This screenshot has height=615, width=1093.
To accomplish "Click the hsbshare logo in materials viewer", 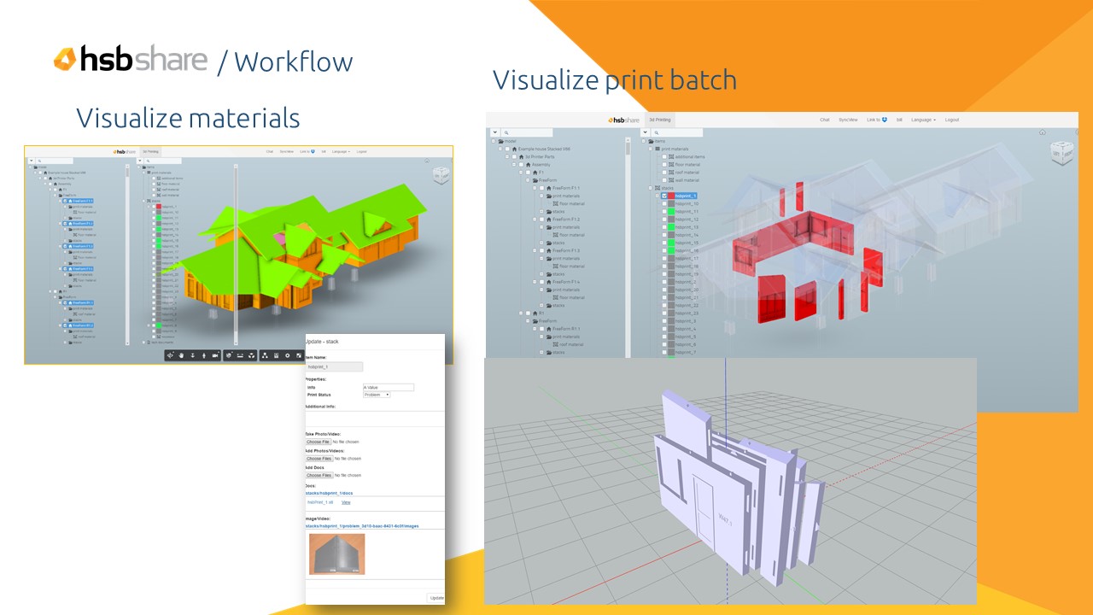I will click(125, 151).
